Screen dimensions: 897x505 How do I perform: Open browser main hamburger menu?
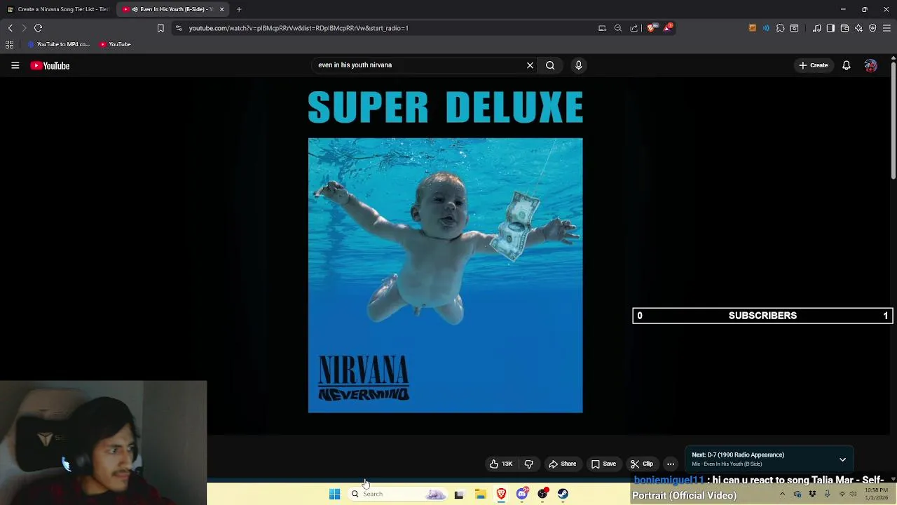click(x=886, y=28)
